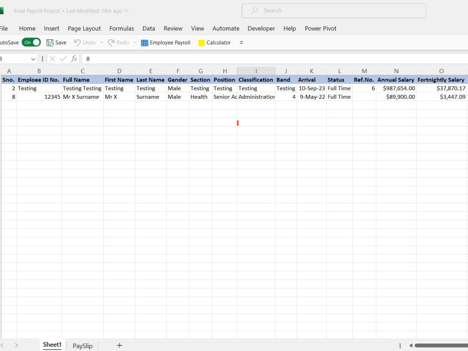Switch to the PaySlip sheet

click(82, 345)
